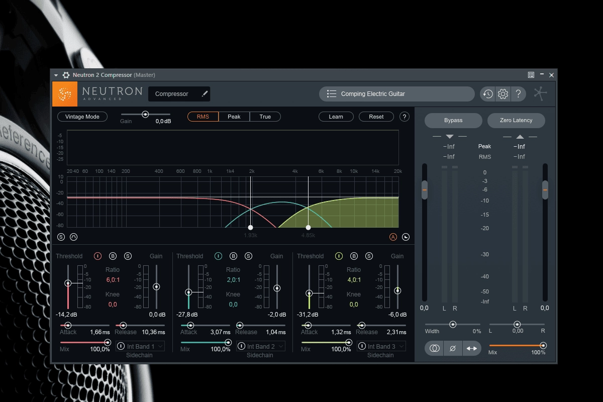Image resolution: width=603 pixels, height=402 pixels.
Task: Toggle band 3 power button (yellow)
Action: point(339,256)
